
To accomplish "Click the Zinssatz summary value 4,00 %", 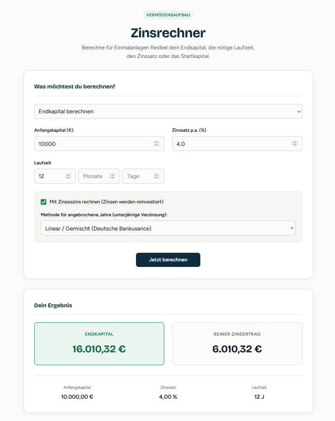I will click(168, 397).
